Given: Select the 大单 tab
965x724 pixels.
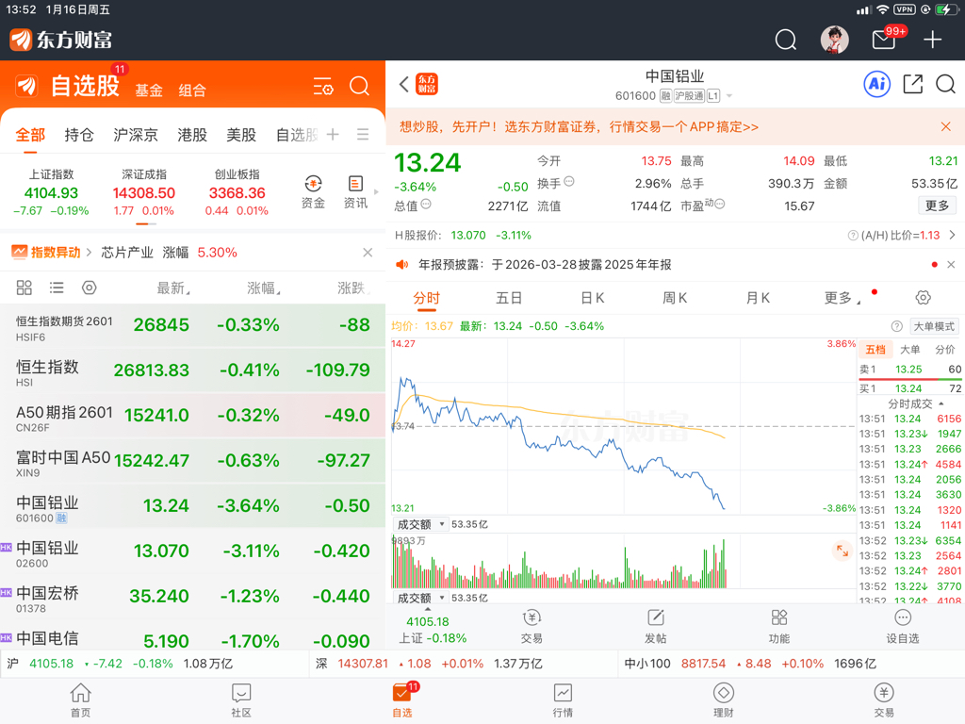Looking at the screenshot, I should (x=909, y=350).
